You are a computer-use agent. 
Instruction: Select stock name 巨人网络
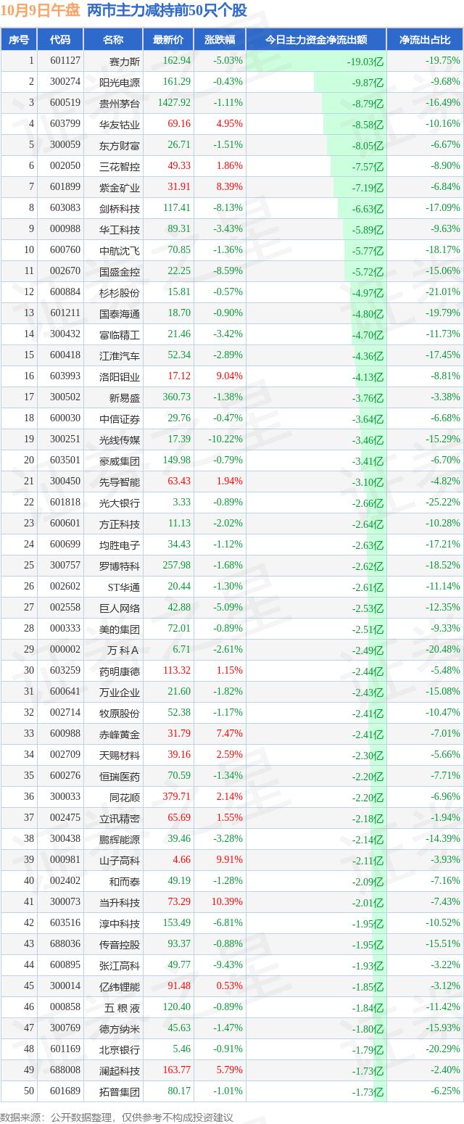pos(119,608)
